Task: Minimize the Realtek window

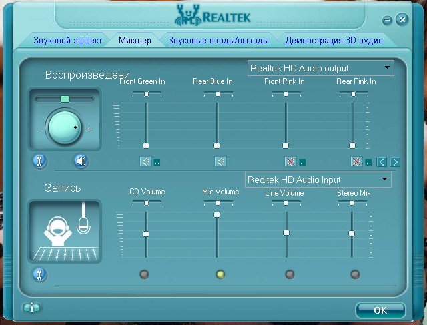Action: click(x=387, y=20)
